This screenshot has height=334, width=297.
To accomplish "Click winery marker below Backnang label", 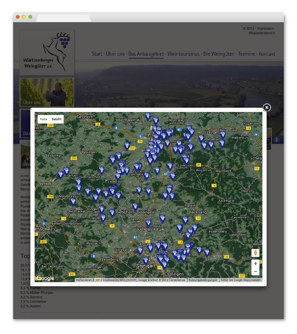I will [185, 220].
